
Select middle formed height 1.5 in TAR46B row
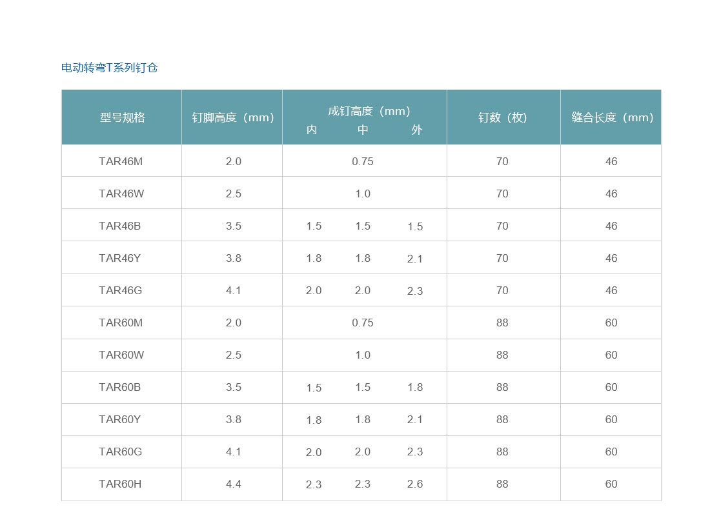tap(363, 226)
